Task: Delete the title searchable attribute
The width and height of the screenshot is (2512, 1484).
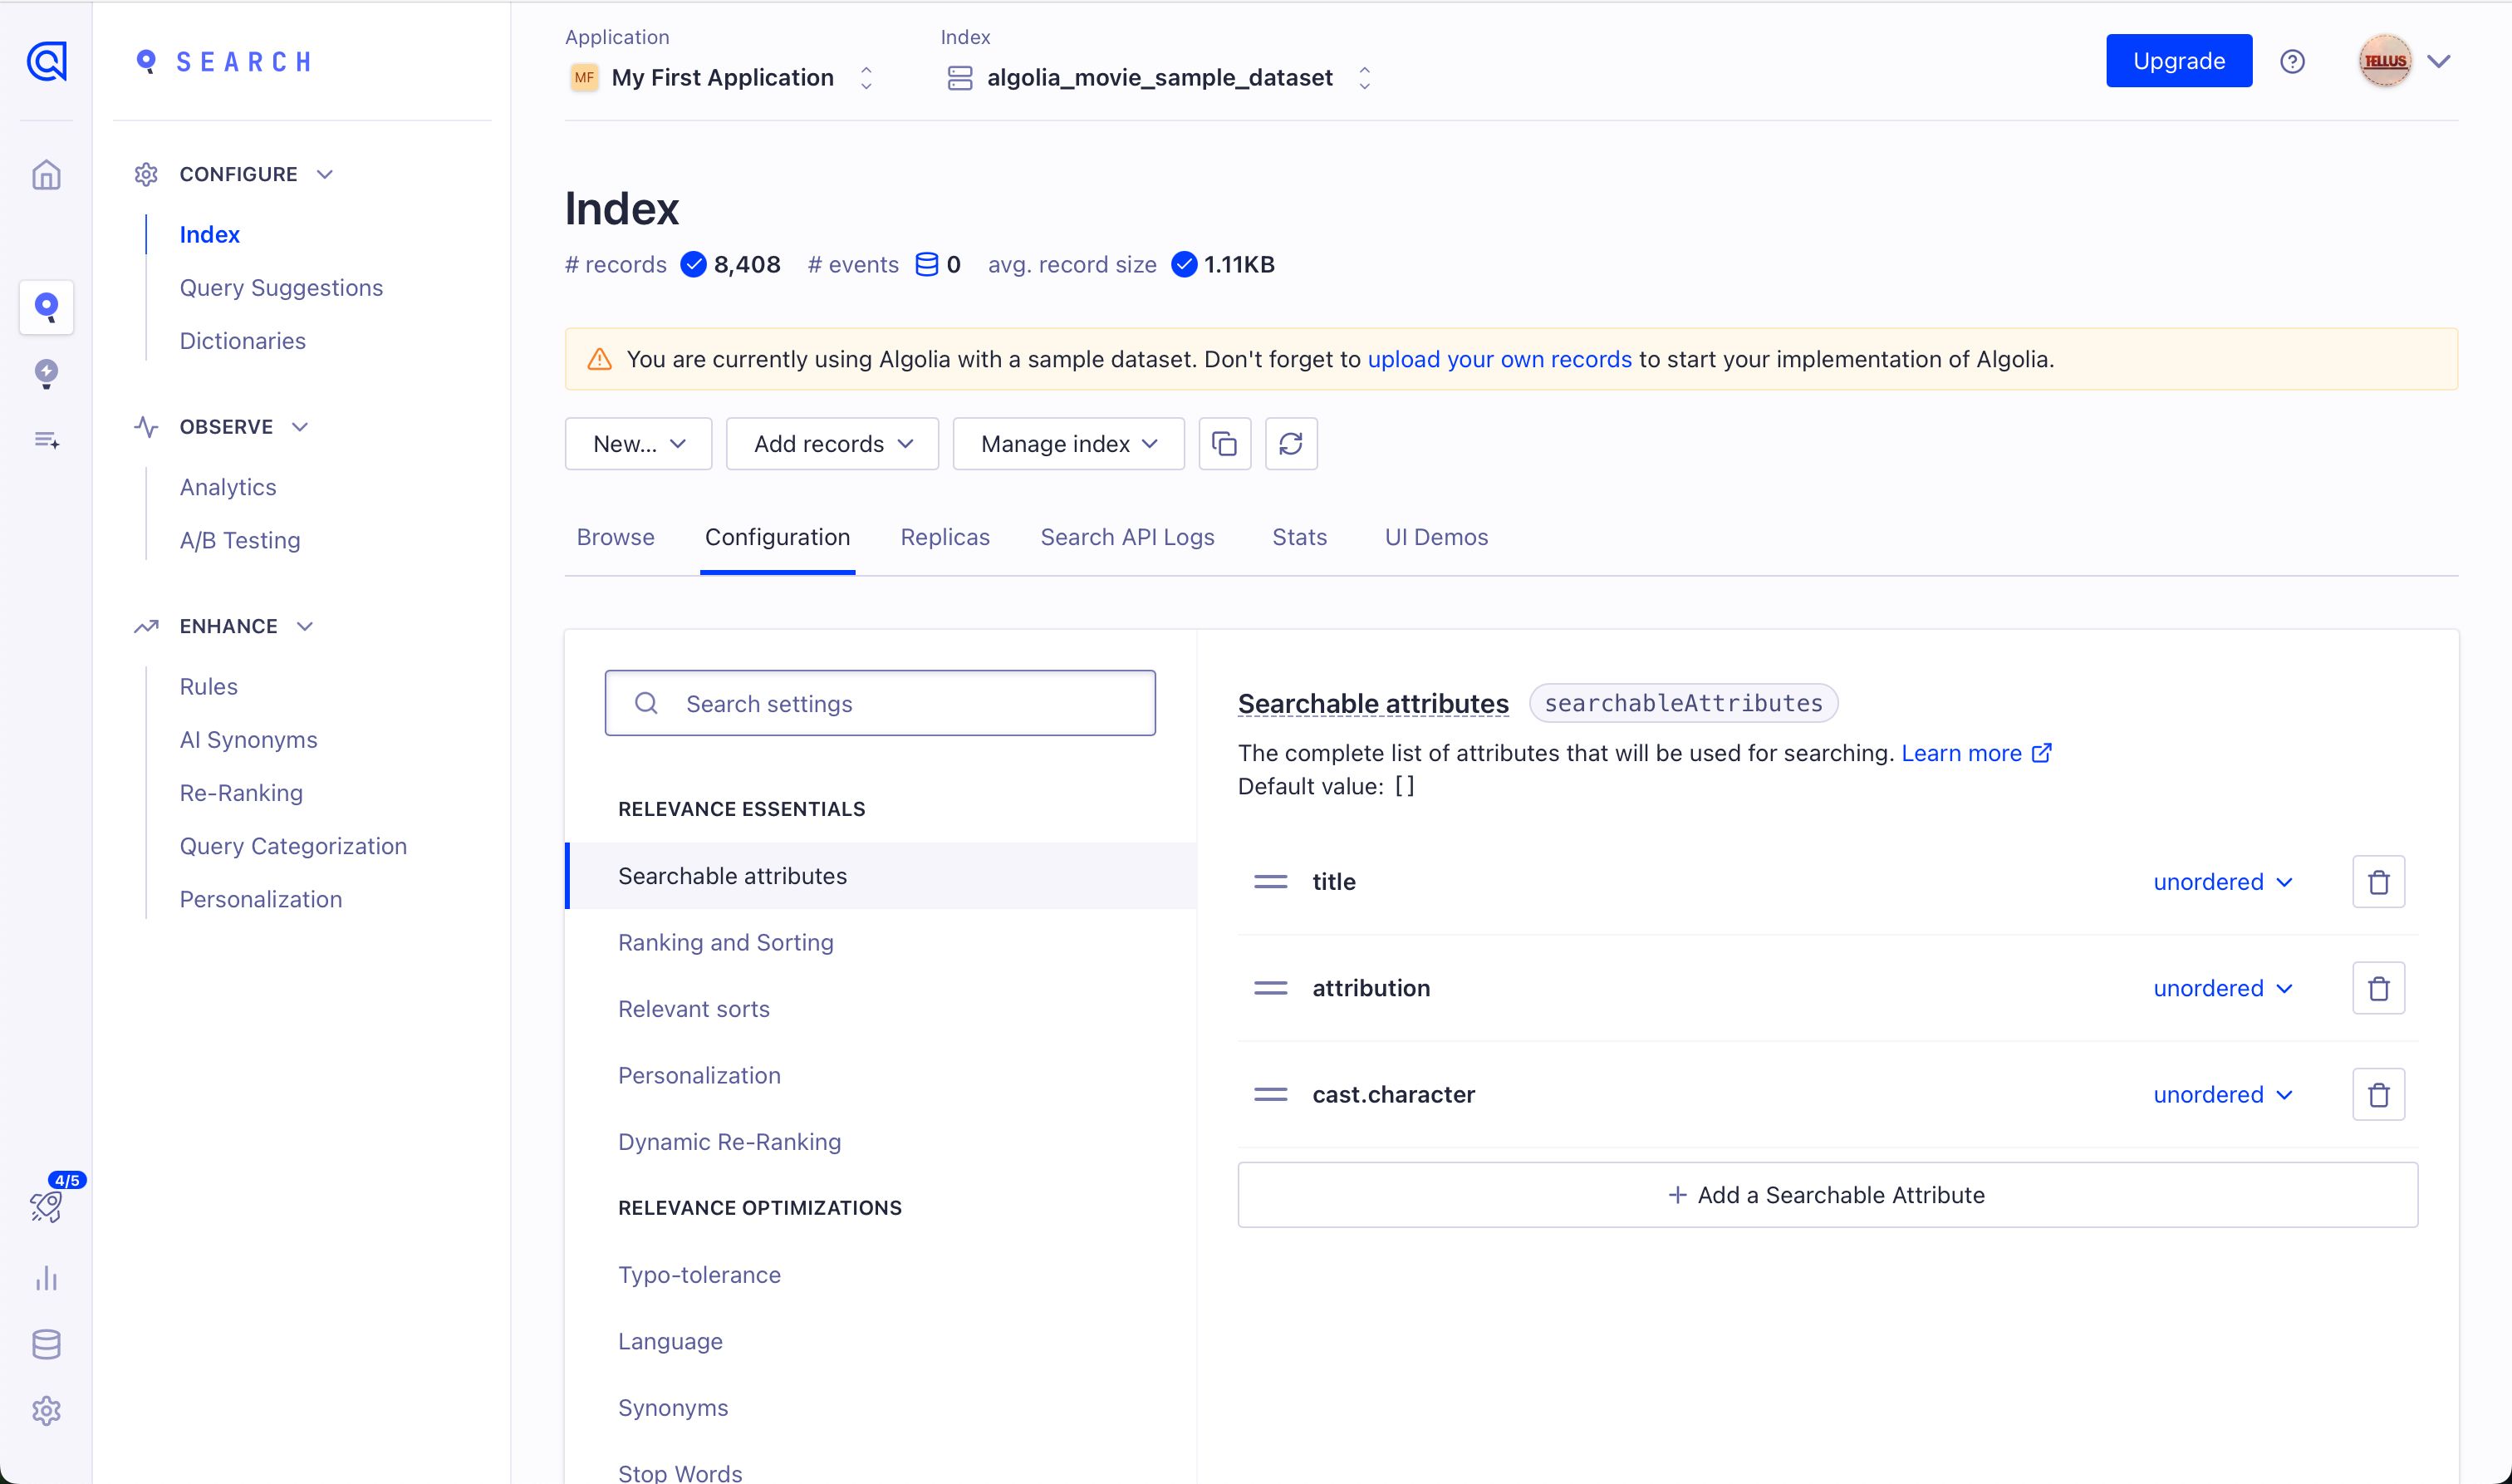Action: tap(2378, 882)
